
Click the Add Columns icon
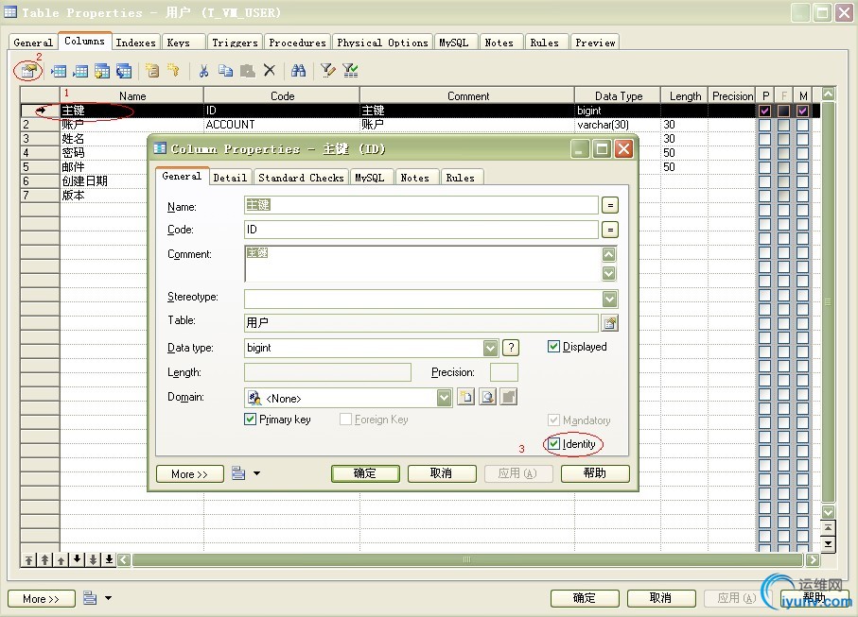pyautogui.click(x=102, y=71)
